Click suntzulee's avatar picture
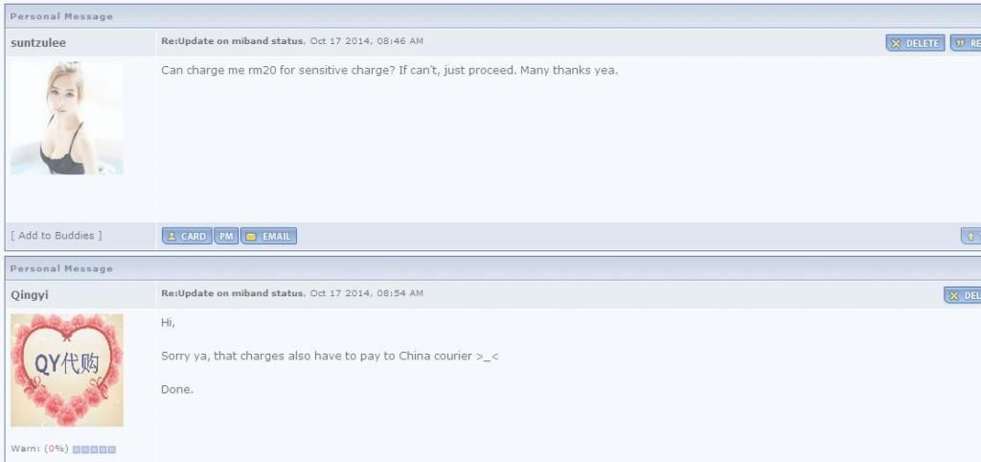Viewport: 981px width, 462px height. pyautogui.click(x=67, y=118)
